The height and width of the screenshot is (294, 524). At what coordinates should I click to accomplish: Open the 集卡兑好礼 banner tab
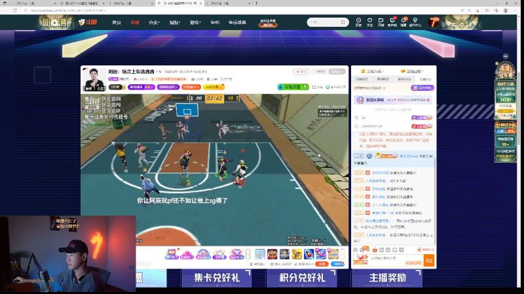[217, 278]
